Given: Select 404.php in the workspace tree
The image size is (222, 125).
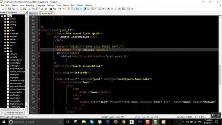Looking at the screenshot, I should pos(14,54).
